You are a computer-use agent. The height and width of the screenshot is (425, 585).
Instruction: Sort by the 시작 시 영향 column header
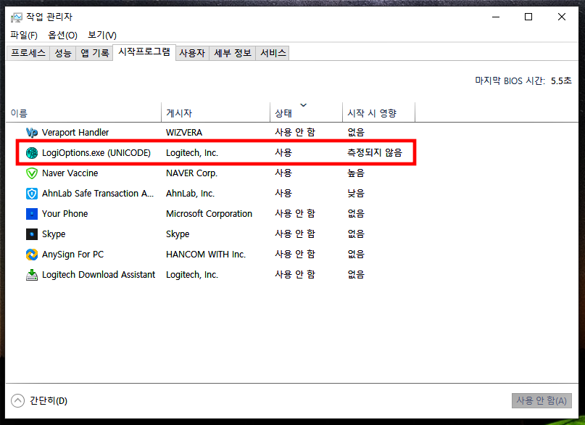tap(378, 113)
